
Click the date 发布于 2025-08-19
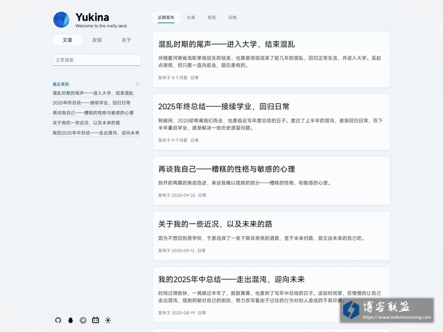tap(176, 313)
